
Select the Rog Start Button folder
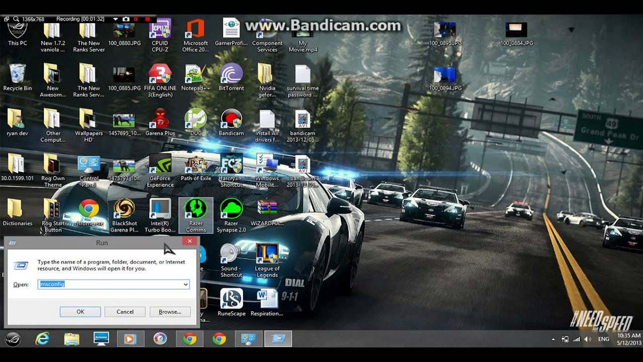[x=53, y=216]
